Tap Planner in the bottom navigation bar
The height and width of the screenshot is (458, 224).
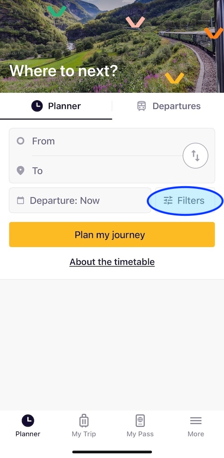point(28,426)
